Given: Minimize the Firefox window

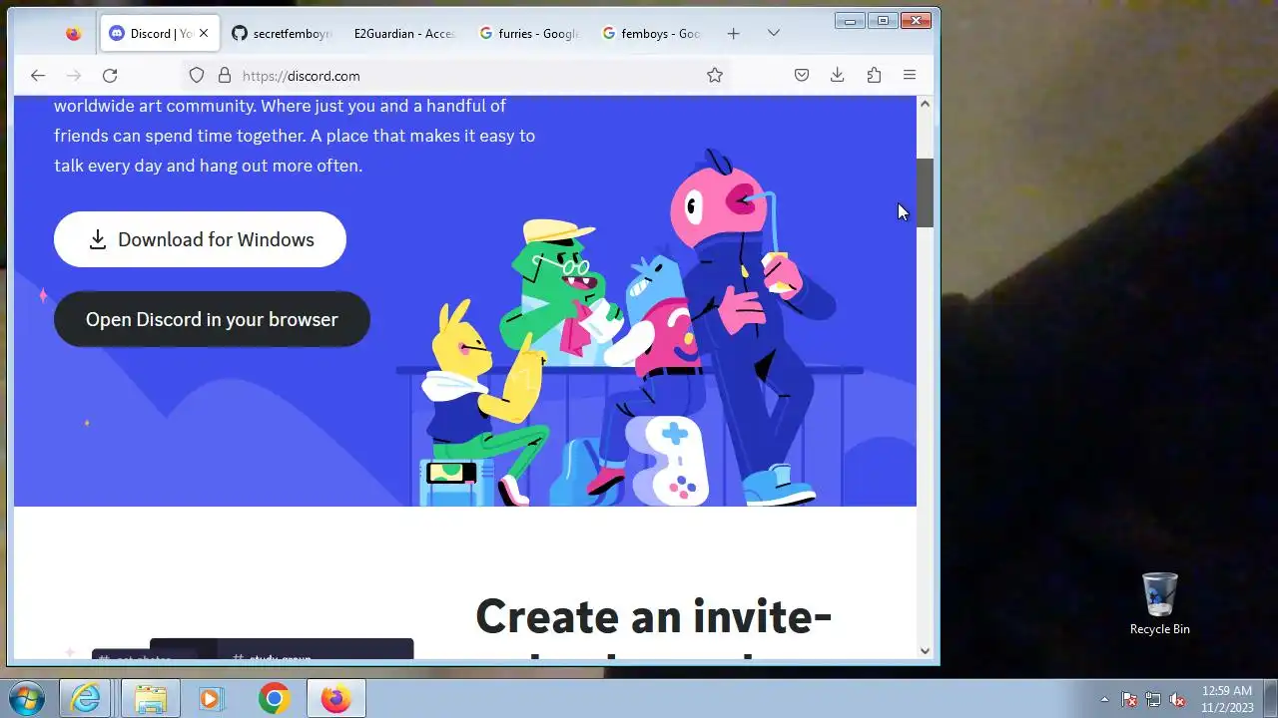Looking at the screenshot, I should point(850,20).
